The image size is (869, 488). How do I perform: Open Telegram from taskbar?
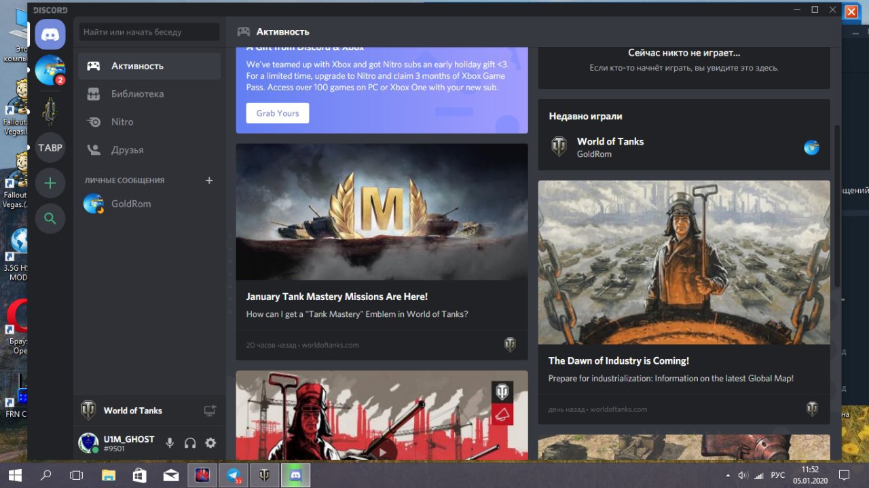point(233,475)
